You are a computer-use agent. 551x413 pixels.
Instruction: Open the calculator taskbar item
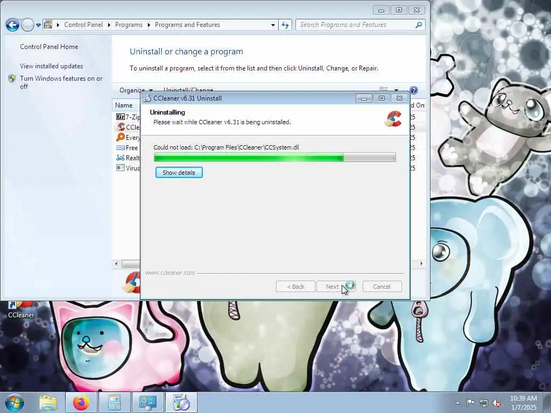point(114,403)
